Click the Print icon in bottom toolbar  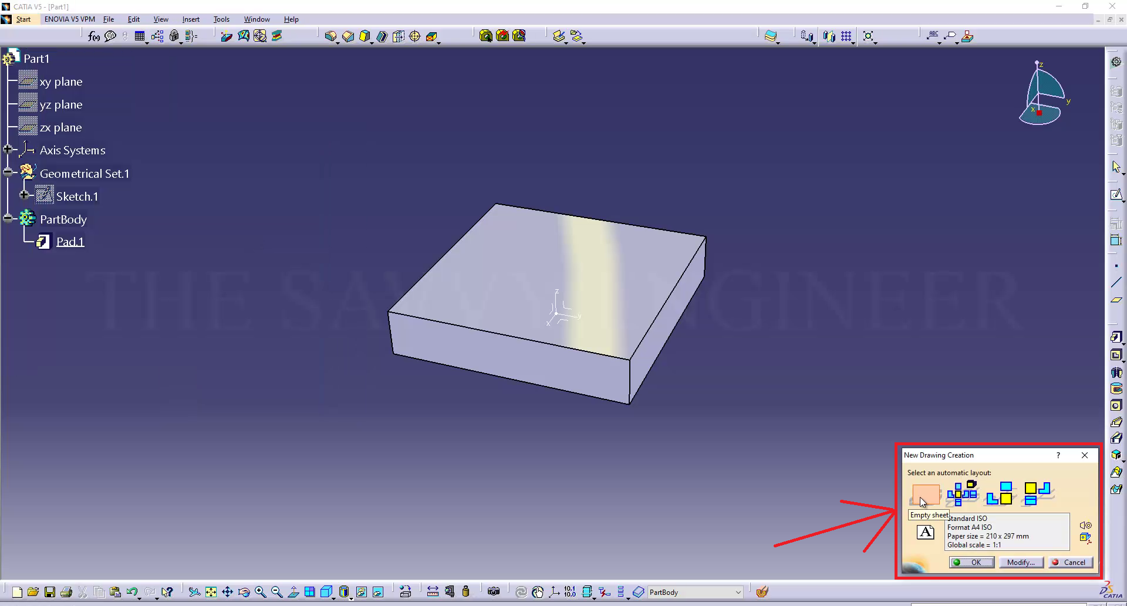click(66, 592)
